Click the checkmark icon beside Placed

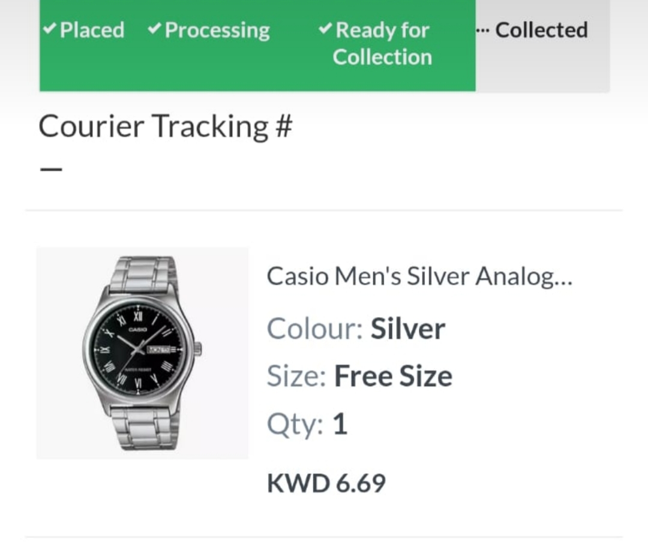pos(50,28)
